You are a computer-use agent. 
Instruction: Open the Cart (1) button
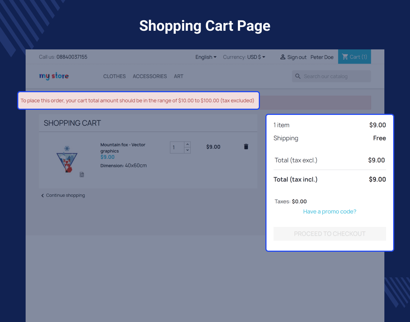(x=354, y=57)
